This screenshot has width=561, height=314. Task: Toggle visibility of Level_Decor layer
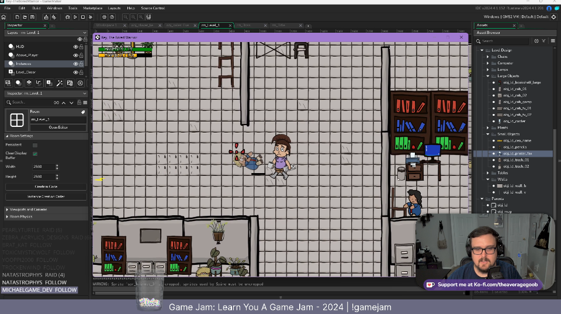point(75,73)
